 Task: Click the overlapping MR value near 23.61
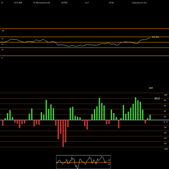point(157,98)
